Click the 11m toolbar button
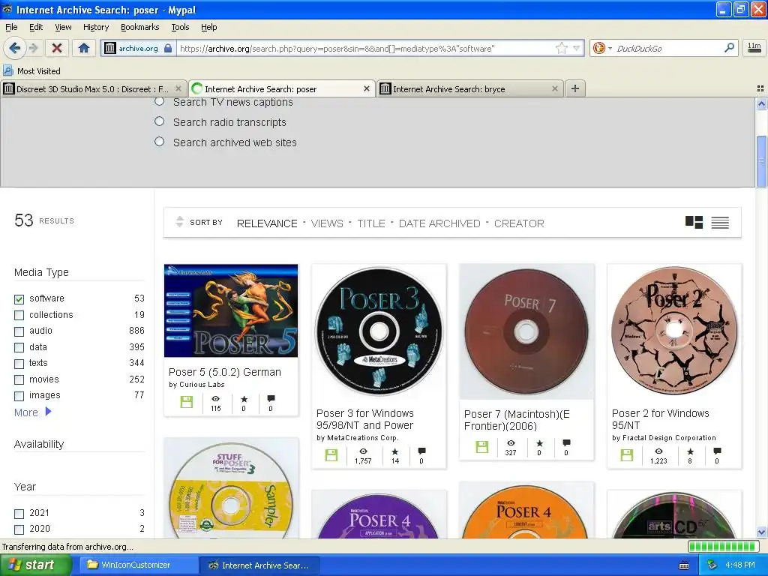The height and width of the screenshot is (576, 768). point(754,48)
